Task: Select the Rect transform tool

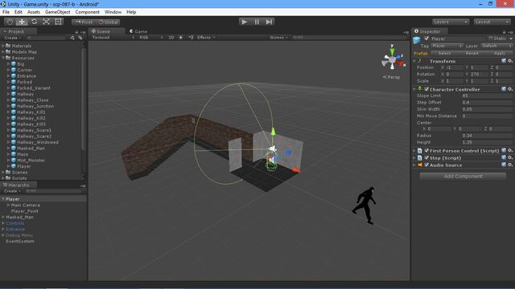Action: pyautogui.click(x=59, y=22)
